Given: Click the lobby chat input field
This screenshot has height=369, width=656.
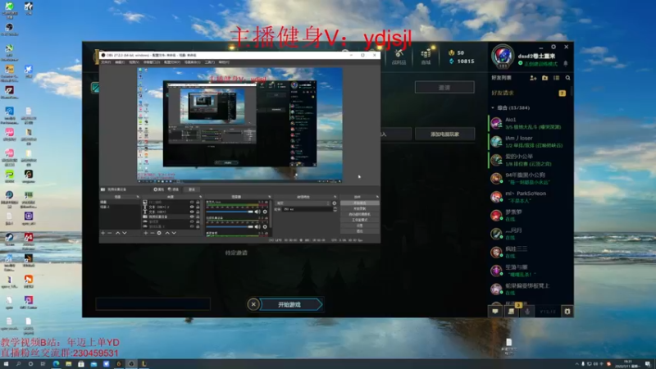Looking at the screenshot, I should (153, 303).
